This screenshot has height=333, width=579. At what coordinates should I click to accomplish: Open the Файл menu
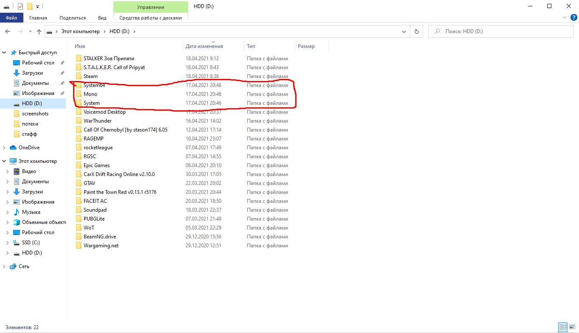[11, 18]
